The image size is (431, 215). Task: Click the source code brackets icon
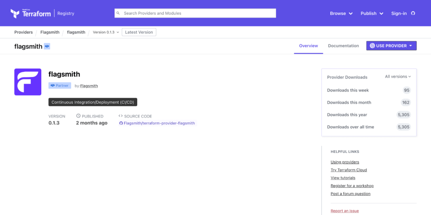(x=120, y=116)
